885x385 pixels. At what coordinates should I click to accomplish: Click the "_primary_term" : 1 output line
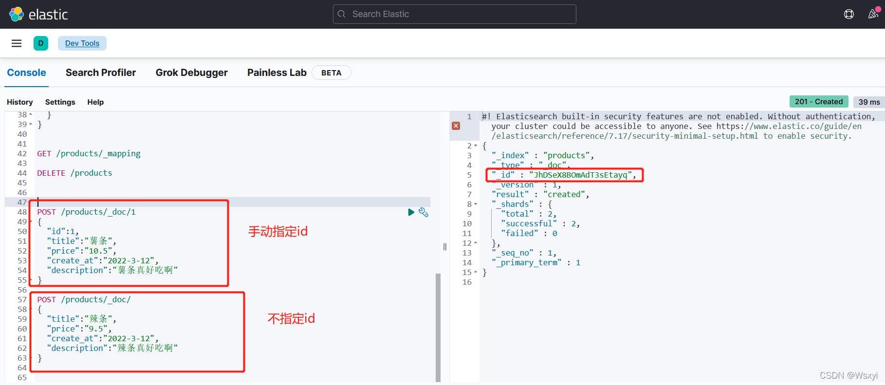535,263
